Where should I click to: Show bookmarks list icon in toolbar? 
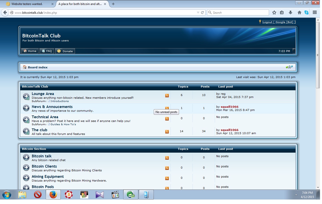[x=282, y=12]
